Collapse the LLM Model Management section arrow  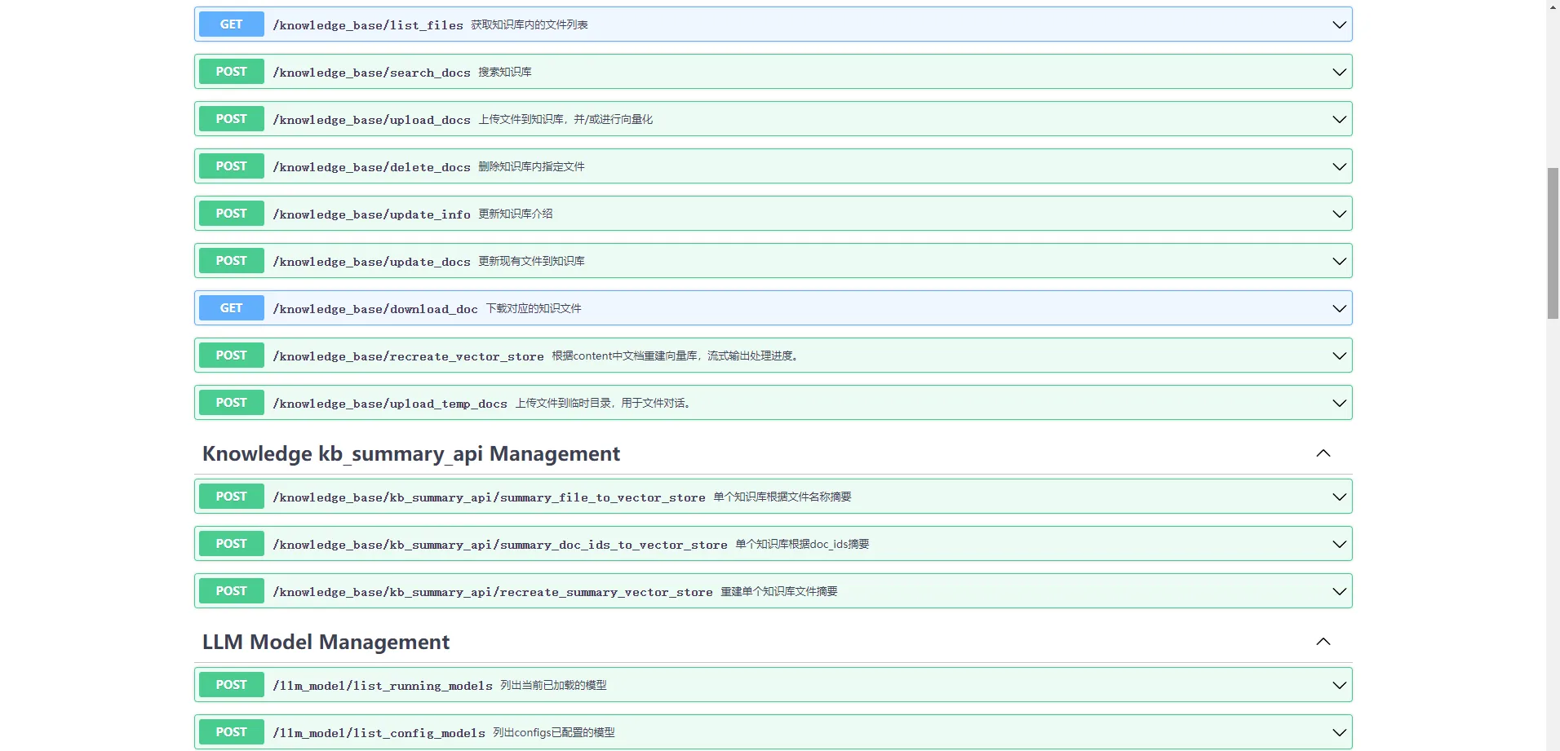pyautogui.click(x=1323, y=642)
